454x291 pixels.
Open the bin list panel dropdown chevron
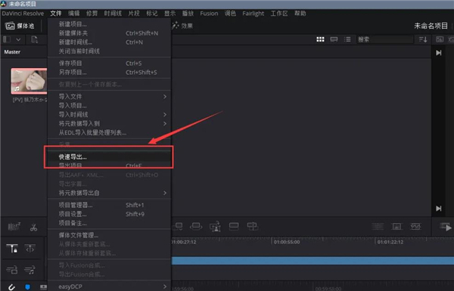click(18, 39)
